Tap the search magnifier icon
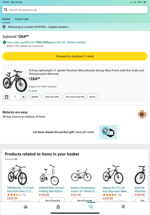 click(x=6, y=10)
